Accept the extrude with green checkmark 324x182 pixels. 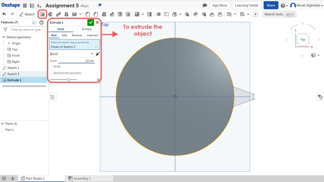click(91, 22)
